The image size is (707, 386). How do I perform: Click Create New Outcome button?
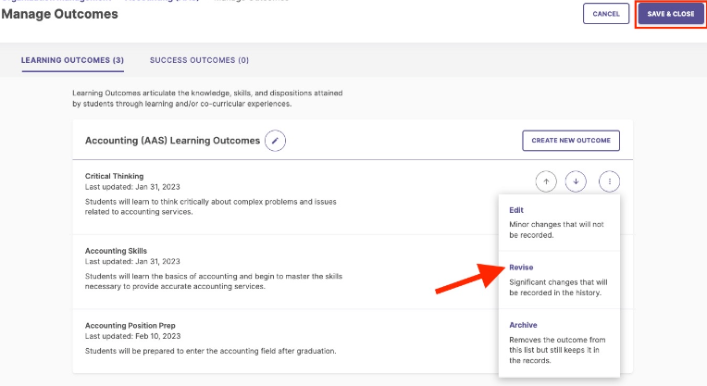(x=571, y=141)
